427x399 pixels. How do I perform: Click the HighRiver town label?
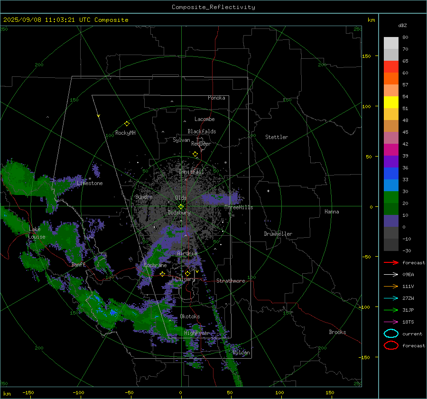tap(197, 333)
